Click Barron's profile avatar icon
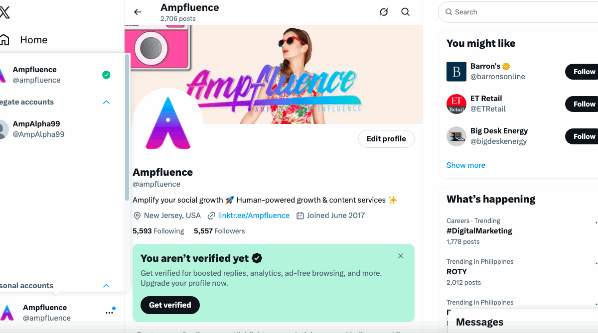 point(456,72)
